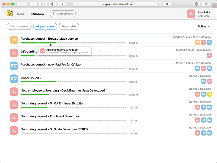The width and height of the screenshot is (217, 163).
Task: Open the PROCESSES section
Action: 37,14
